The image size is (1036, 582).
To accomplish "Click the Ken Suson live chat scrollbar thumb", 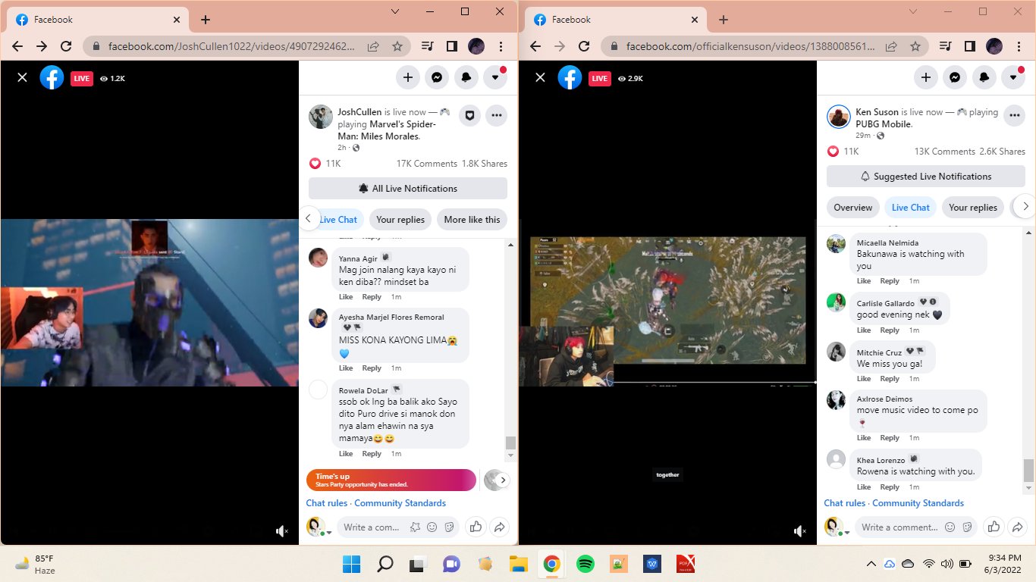I will [1028, 470].
